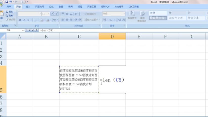This screenshot has width=208, height=117.
Task: Click in the formula bar showing =len(C5)
Action: click(123, 30)
